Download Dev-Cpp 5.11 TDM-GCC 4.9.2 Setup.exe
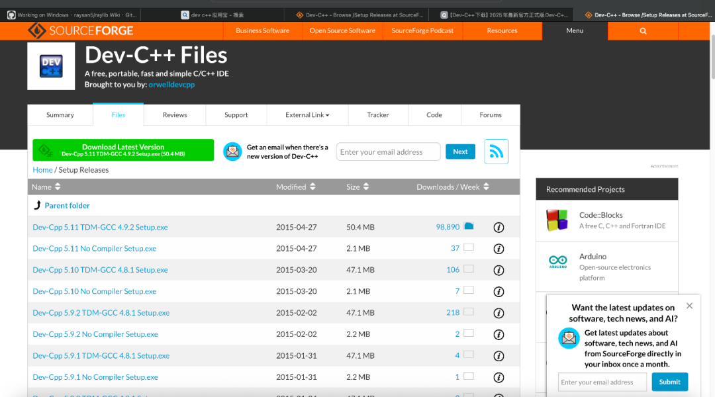Screen dimensions: 715x397 click(x=101, y=227)
